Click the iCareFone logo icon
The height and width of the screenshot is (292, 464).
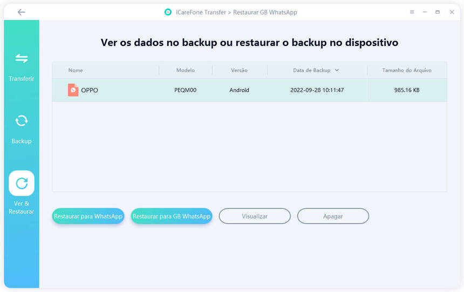(x=168, y=12)
